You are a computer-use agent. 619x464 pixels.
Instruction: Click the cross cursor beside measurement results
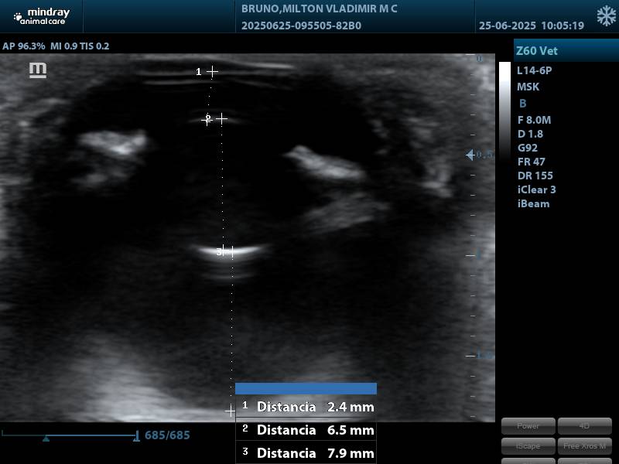(230, 411)
